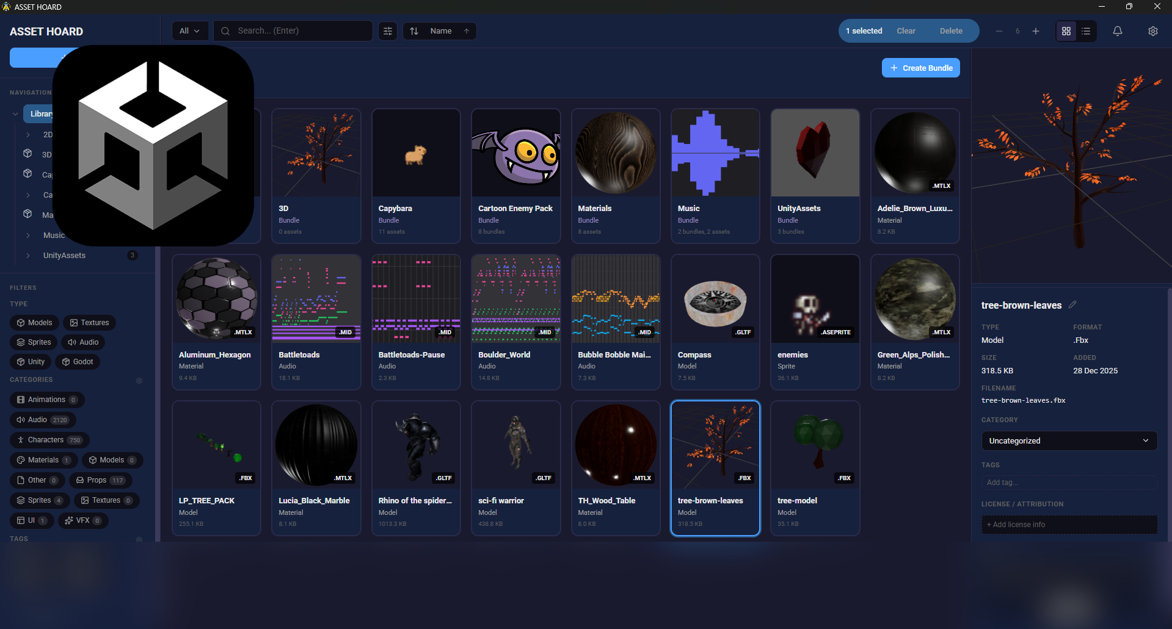Select the Props category chip
This screenshot has height=629, width=1172.
click(100, 480)
